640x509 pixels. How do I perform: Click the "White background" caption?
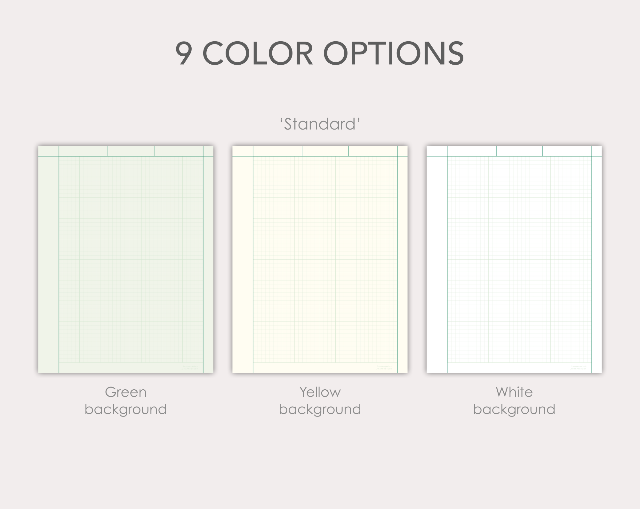(514, 401)
